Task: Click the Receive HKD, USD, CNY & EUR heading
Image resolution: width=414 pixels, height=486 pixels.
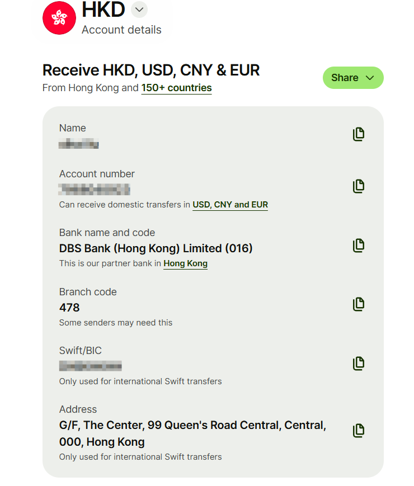Action: click(x=151, y=70)
